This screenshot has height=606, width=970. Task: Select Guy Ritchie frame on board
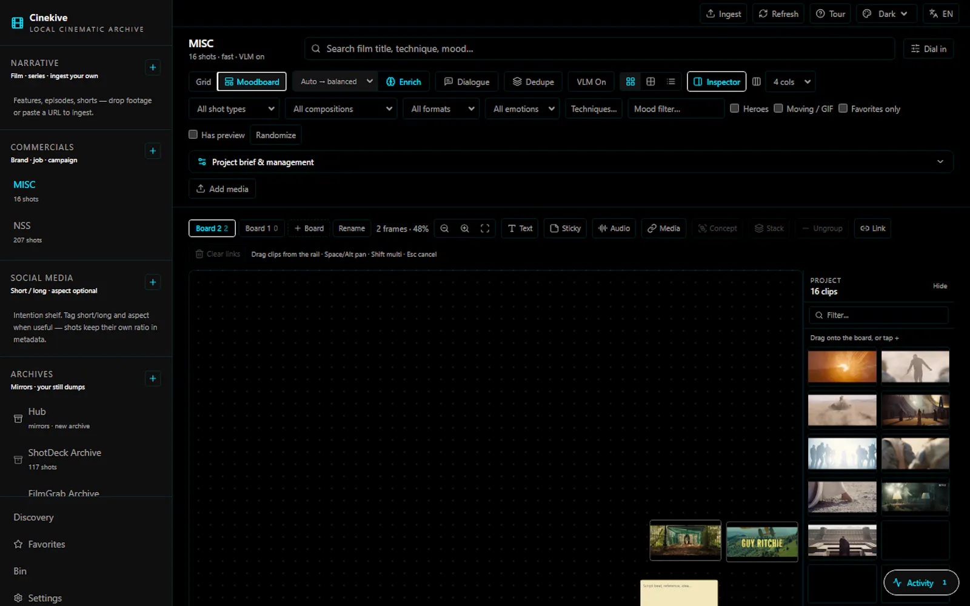pyautogui.click(x=762, y=541)
